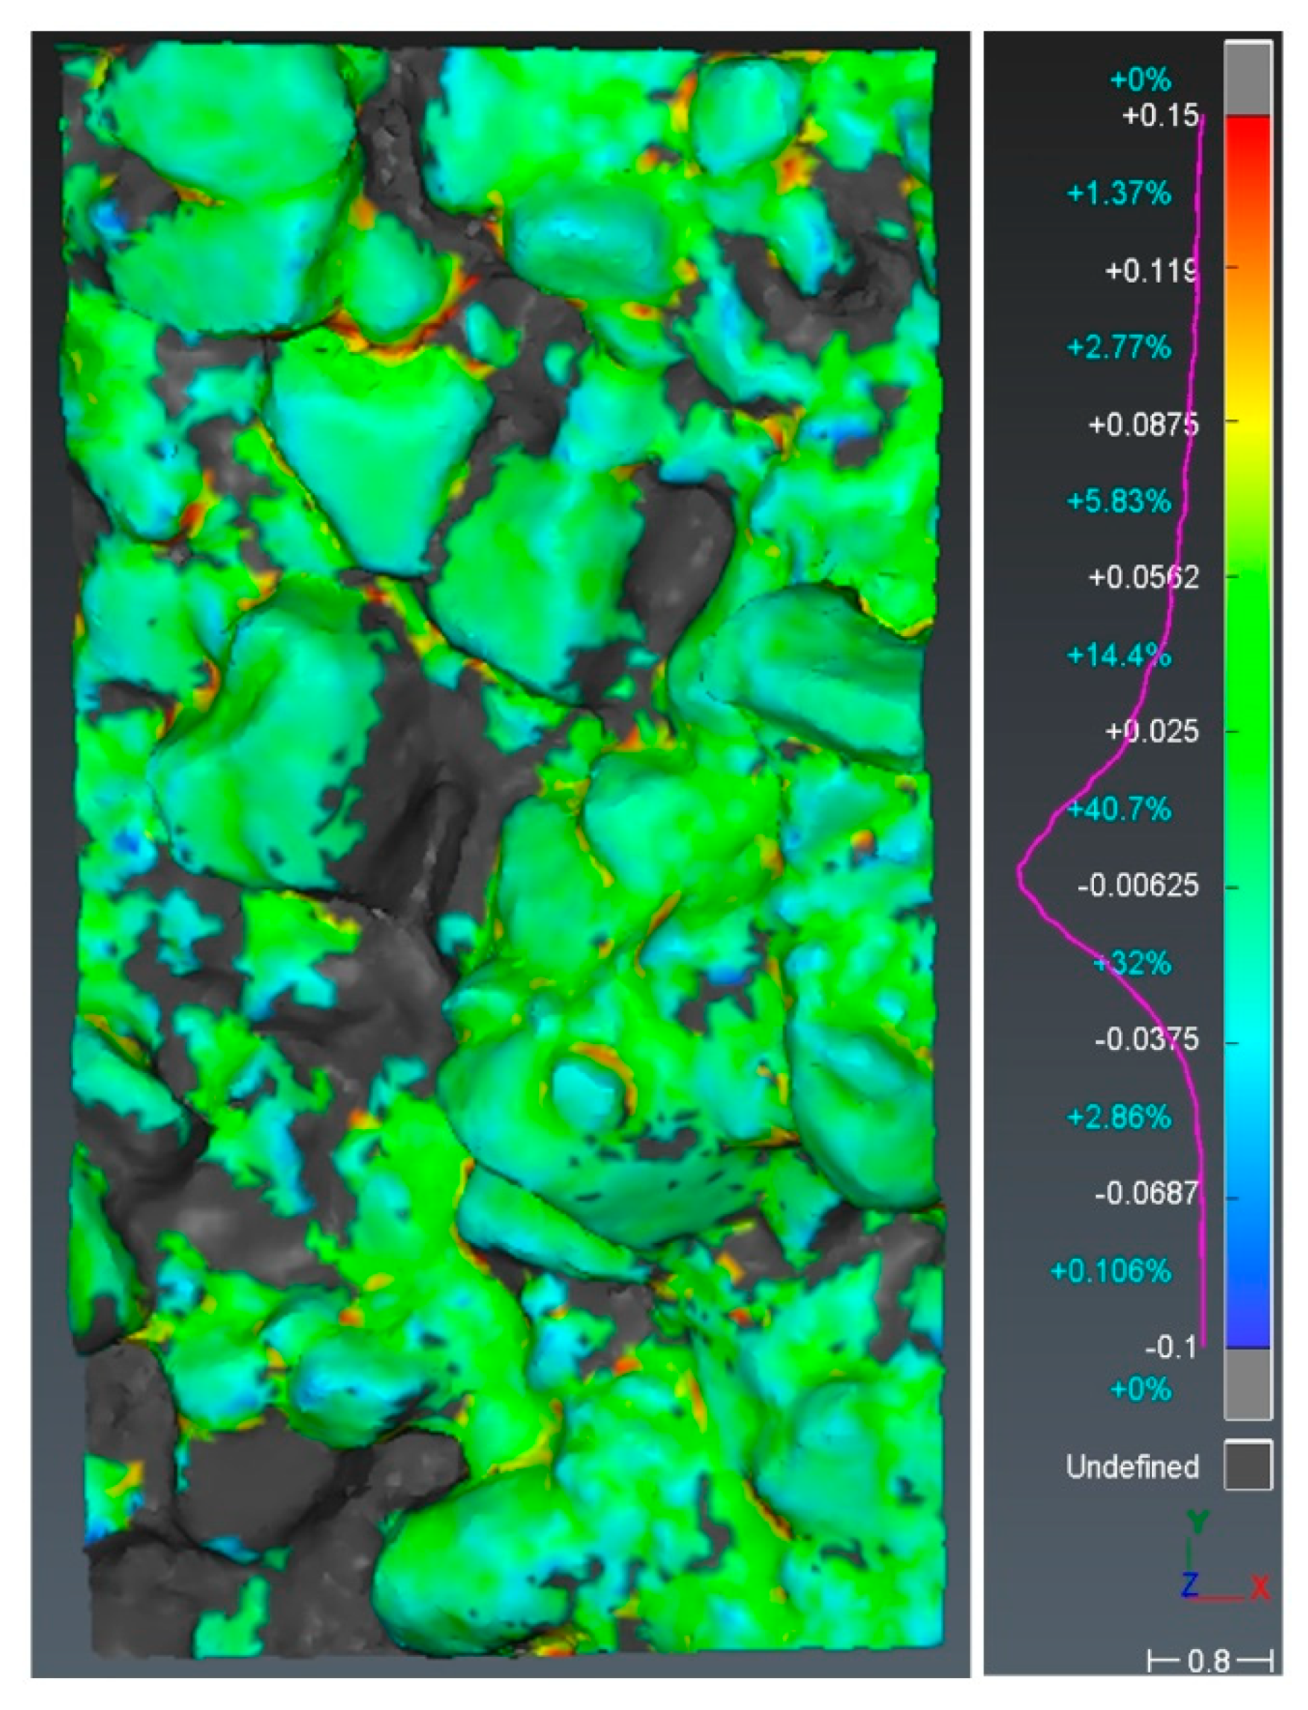Click the blue Z axis indicator

pos(1189,1585)
